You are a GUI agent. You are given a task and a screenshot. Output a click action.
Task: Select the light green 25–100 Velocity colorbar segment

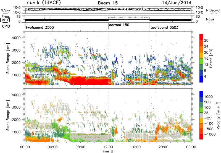click(x=201, y=110)
